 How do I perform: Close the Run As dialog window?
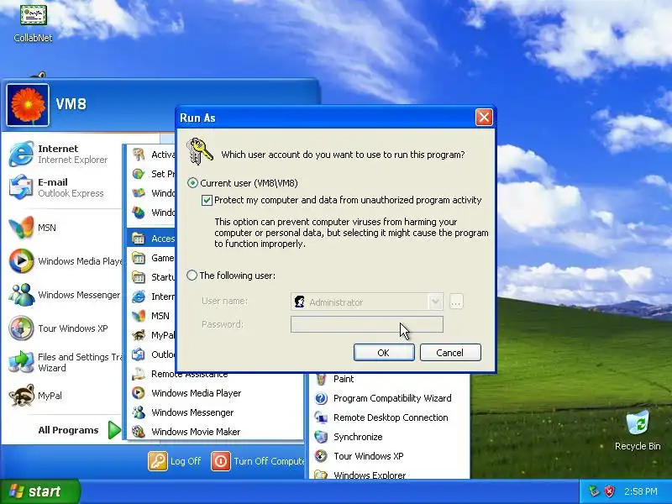coord(484,118)
